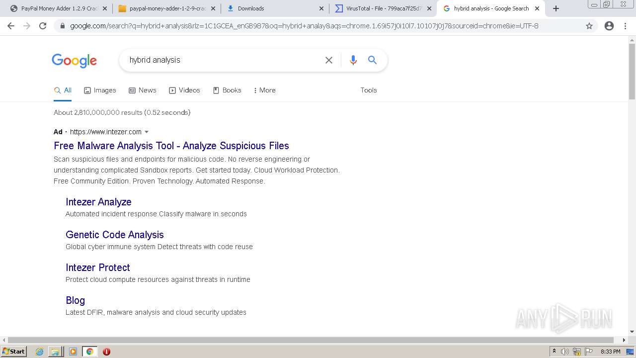Start voice search with microphone icon
Image resolution: width=636 pixels, height=358 pixels.
pyautogui.click(x=353, y=60)
